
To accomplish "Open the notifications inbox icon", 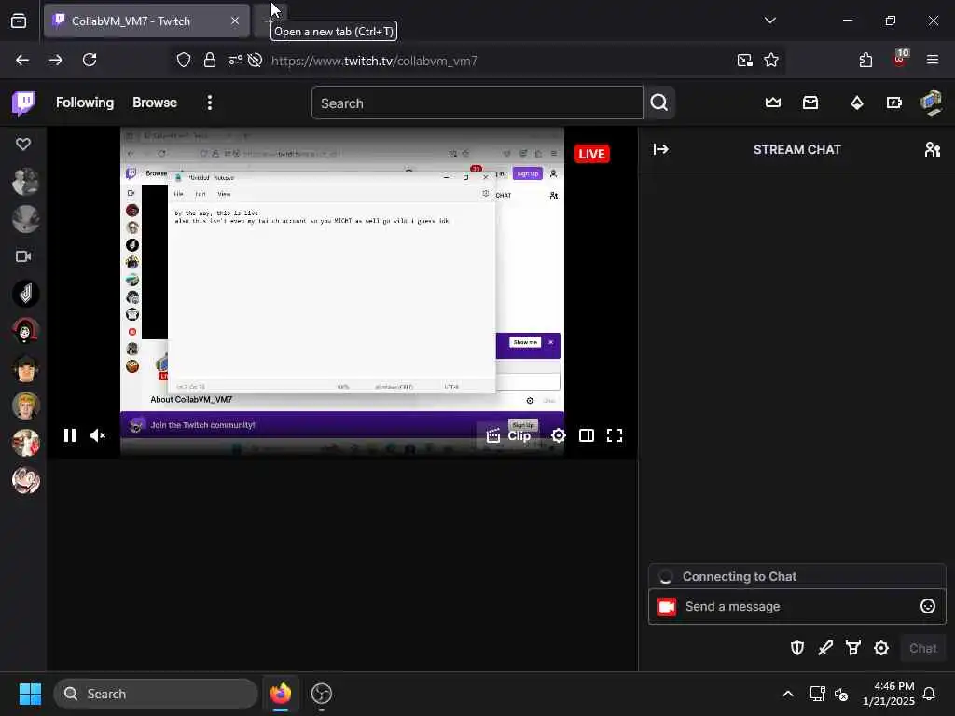I will [810, 103].
